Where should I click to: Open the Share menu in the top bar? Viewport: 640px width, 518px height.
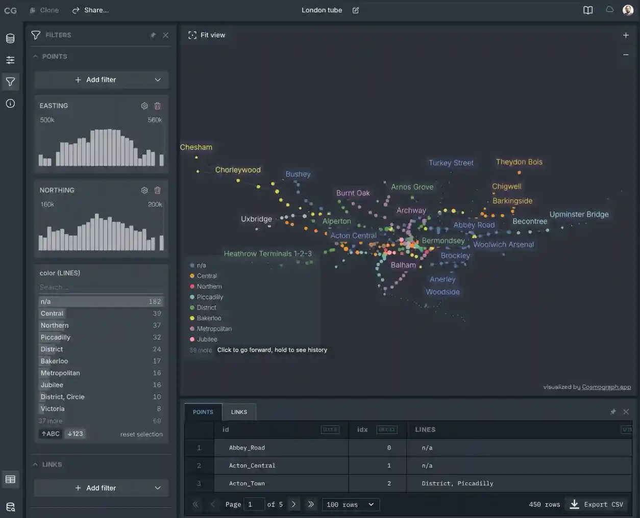click(x=90, y=10)
